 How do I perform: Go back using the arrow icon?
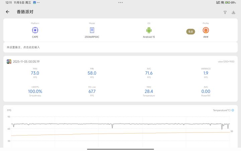coord(7,12)
